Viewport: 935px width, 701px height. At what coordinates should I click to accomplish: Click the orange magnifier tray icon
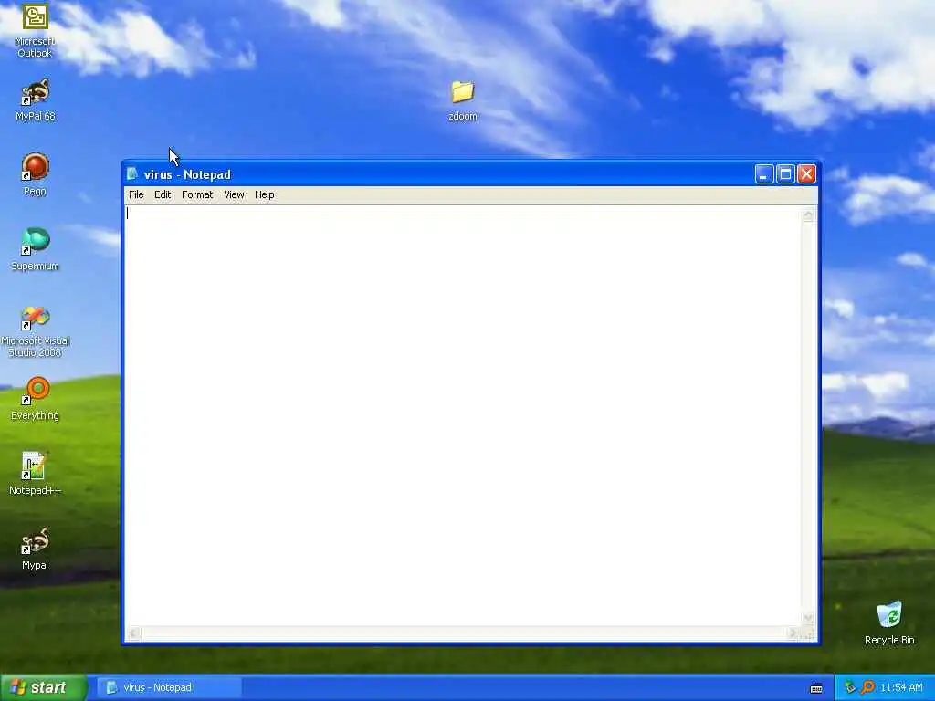click(x=867, y=687)
